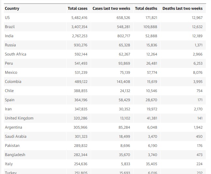Select the Russia row label
Viewport: 211px width, 174px height.
pyautogui.click(x=10, y=45)
